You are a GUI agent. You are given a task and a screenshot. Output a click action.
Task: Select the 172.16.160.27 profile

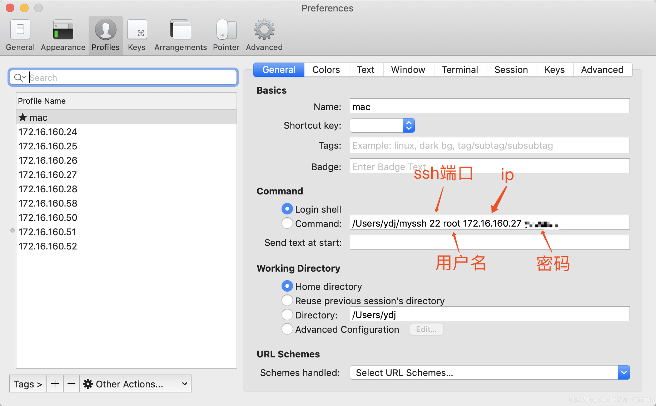coord(48,174)
